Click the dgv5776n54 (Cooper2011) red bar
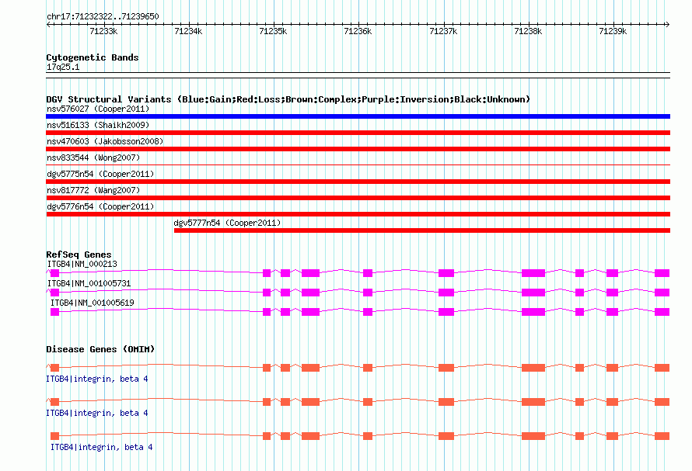Viewport: 692px width, 471px height. (358, 214)
